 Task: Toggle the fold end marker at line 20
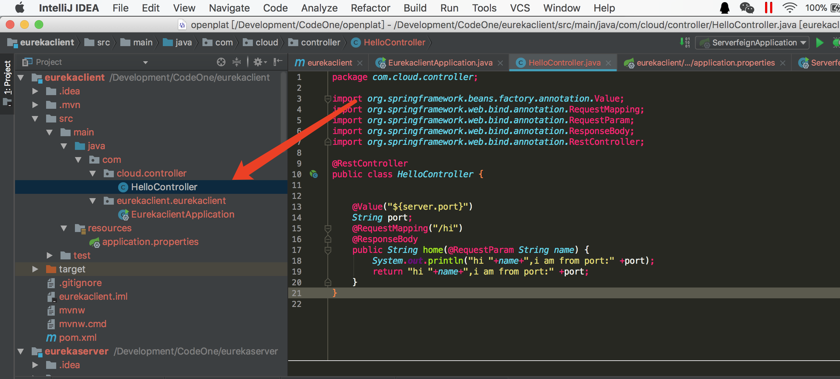(328, 282)
